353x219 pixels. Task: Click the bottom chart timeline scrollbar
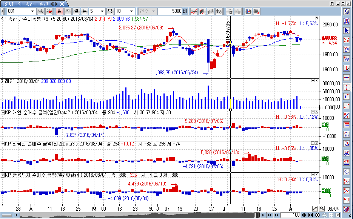pyautogui.click(x=136, y=215)
